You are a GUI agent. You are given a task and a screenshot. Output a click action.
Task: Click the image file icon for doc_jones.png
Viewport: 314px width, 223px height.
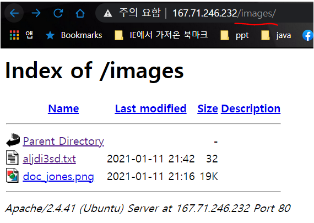point(13,176)
